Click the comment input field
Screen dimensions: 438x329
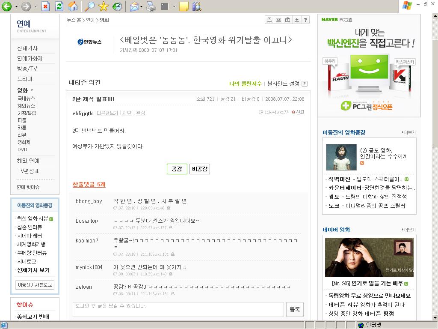coord(178,309)
